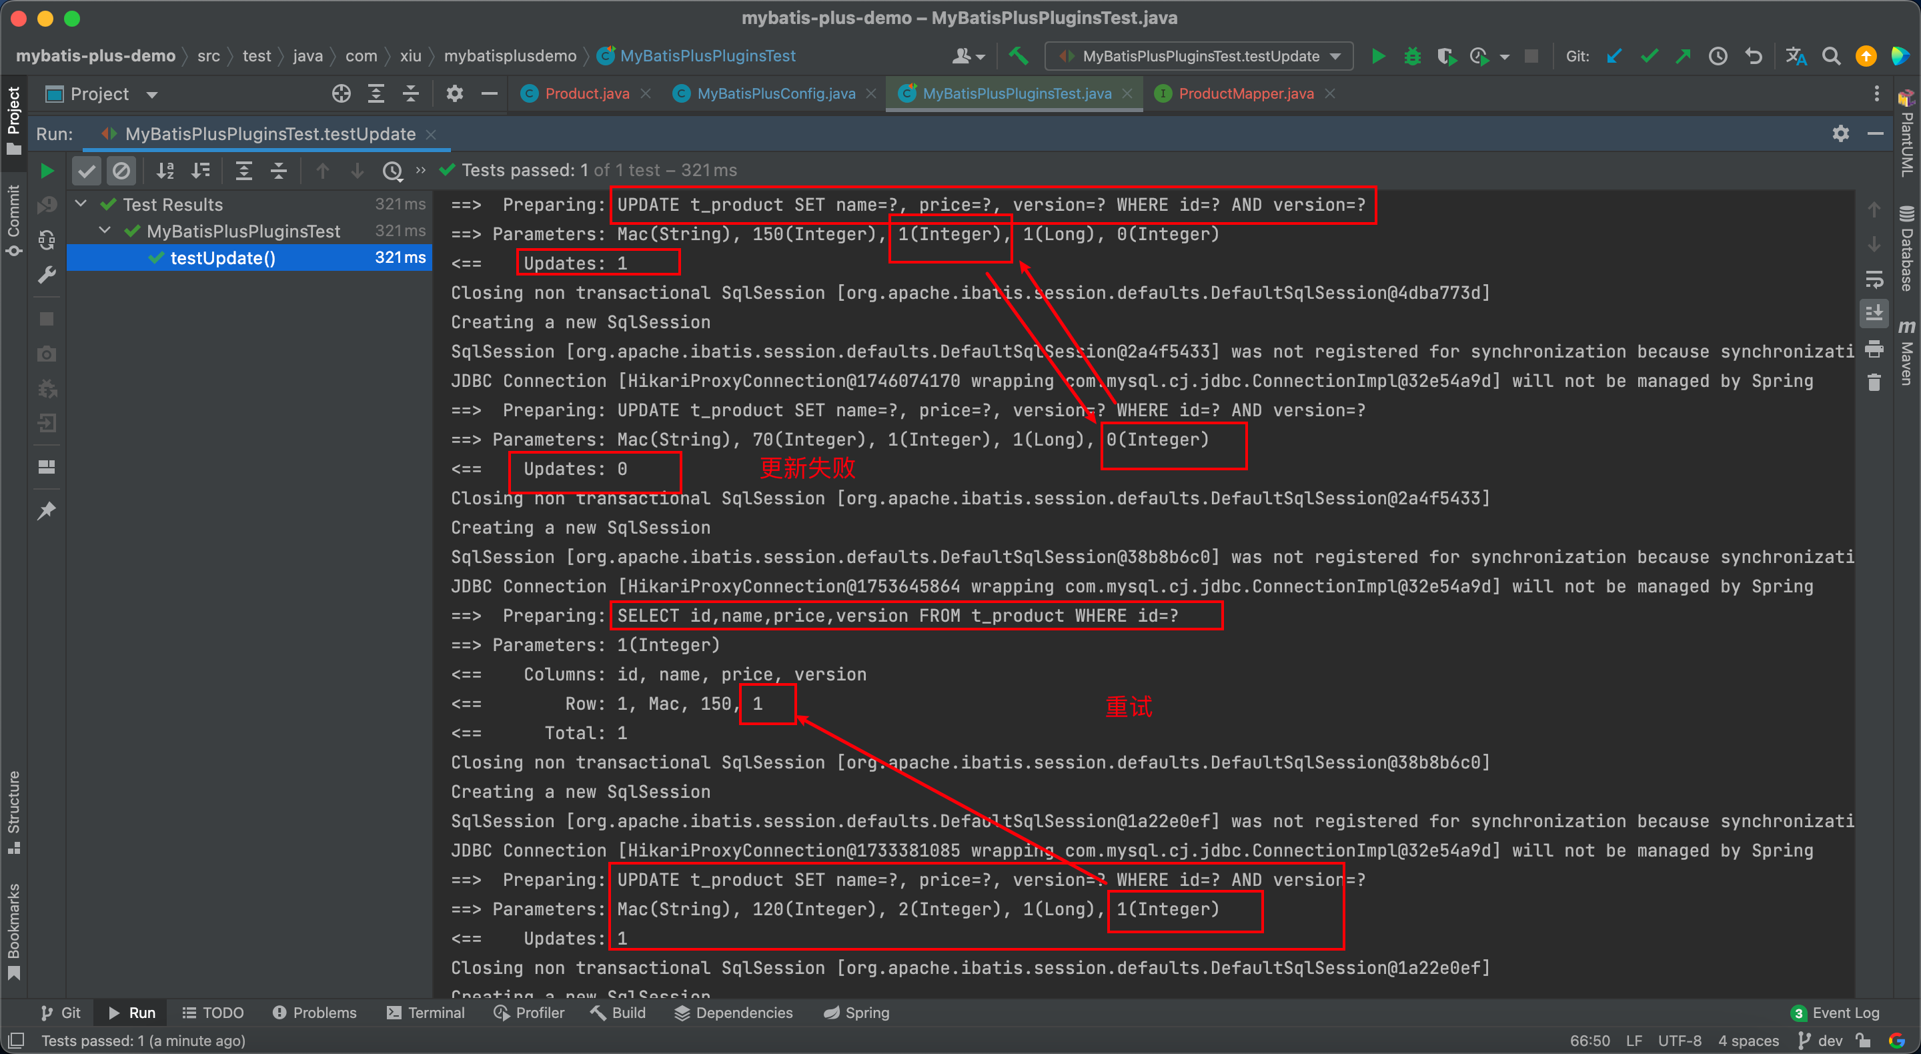Open editor tabs more options menu
The image size is (1921, 1054).
click(1876, 93)
